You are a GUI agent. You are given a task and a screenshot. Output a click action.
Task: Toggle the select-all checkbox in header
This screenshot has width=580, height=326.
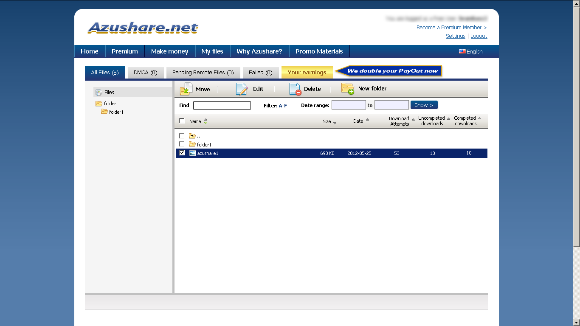coord(182,121)
